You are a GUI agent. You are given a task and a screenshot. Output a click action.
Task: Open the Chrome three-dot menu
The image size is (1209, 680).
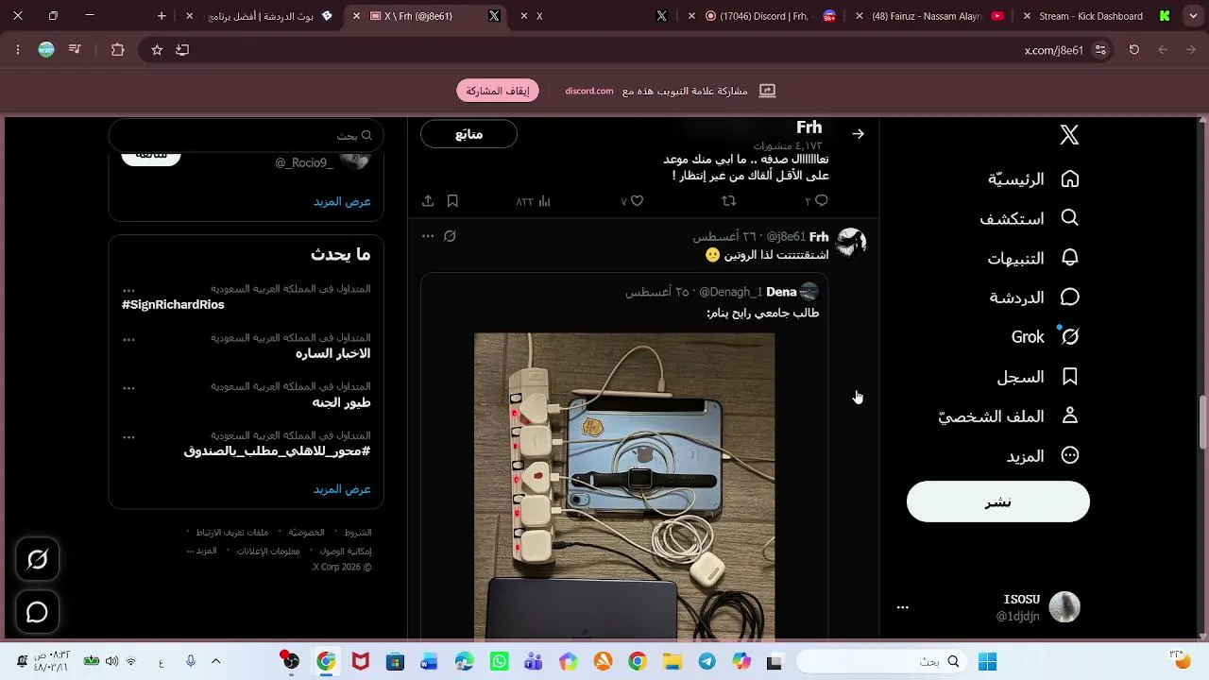click(18, 50)
